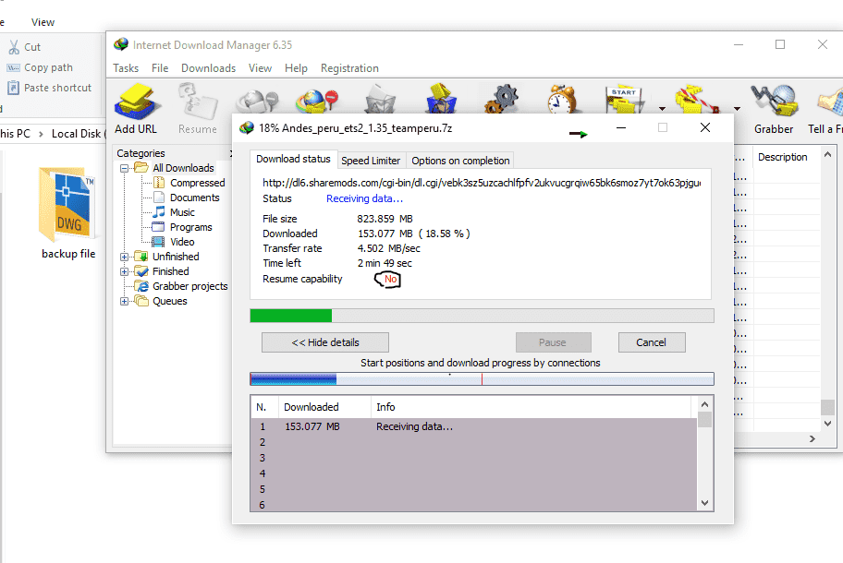Image resolution: width=843 pixels, height=563 pixels.
Task: Click the connections list scroll-down arrow
Action: [x=705, y=503]
